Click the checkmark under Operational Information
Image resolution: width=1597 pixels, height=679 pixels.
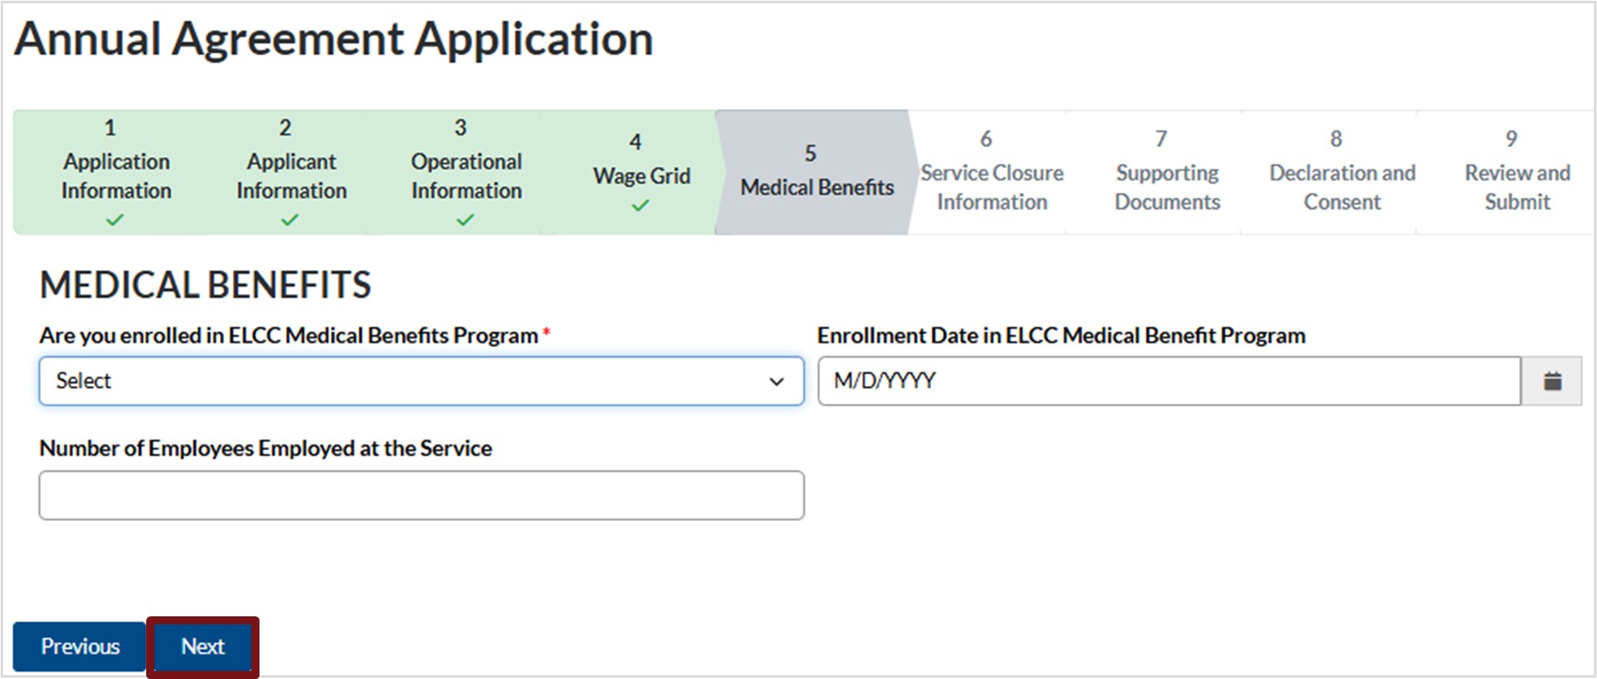tap(465, 219)
